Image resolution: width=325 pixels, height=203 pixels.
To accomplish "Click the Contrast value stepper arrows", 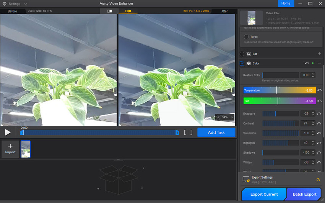I will [313, 123].
